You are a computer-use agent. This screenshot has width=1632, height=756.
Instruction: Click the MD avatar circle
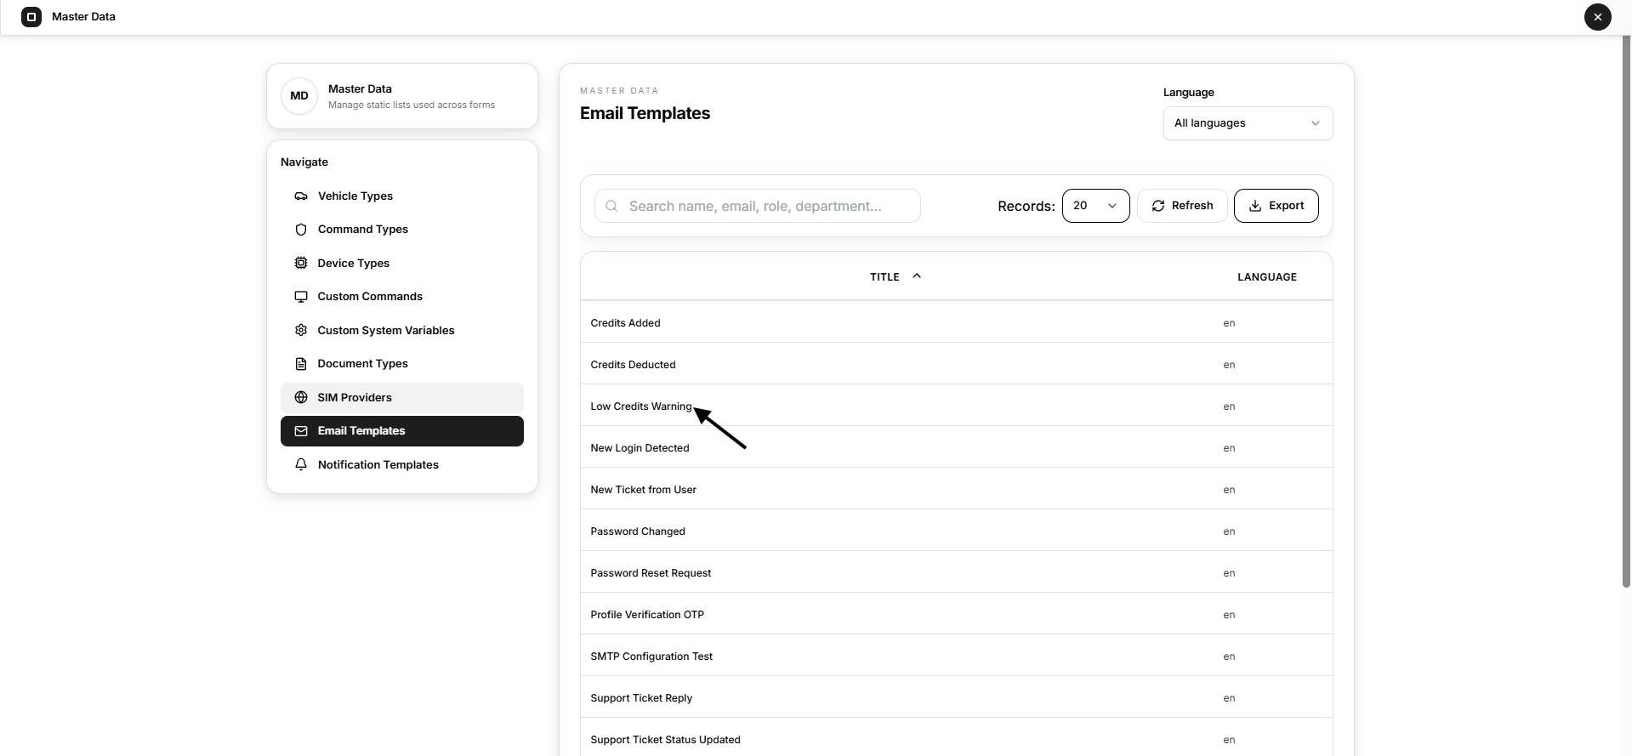pos(299,96)
